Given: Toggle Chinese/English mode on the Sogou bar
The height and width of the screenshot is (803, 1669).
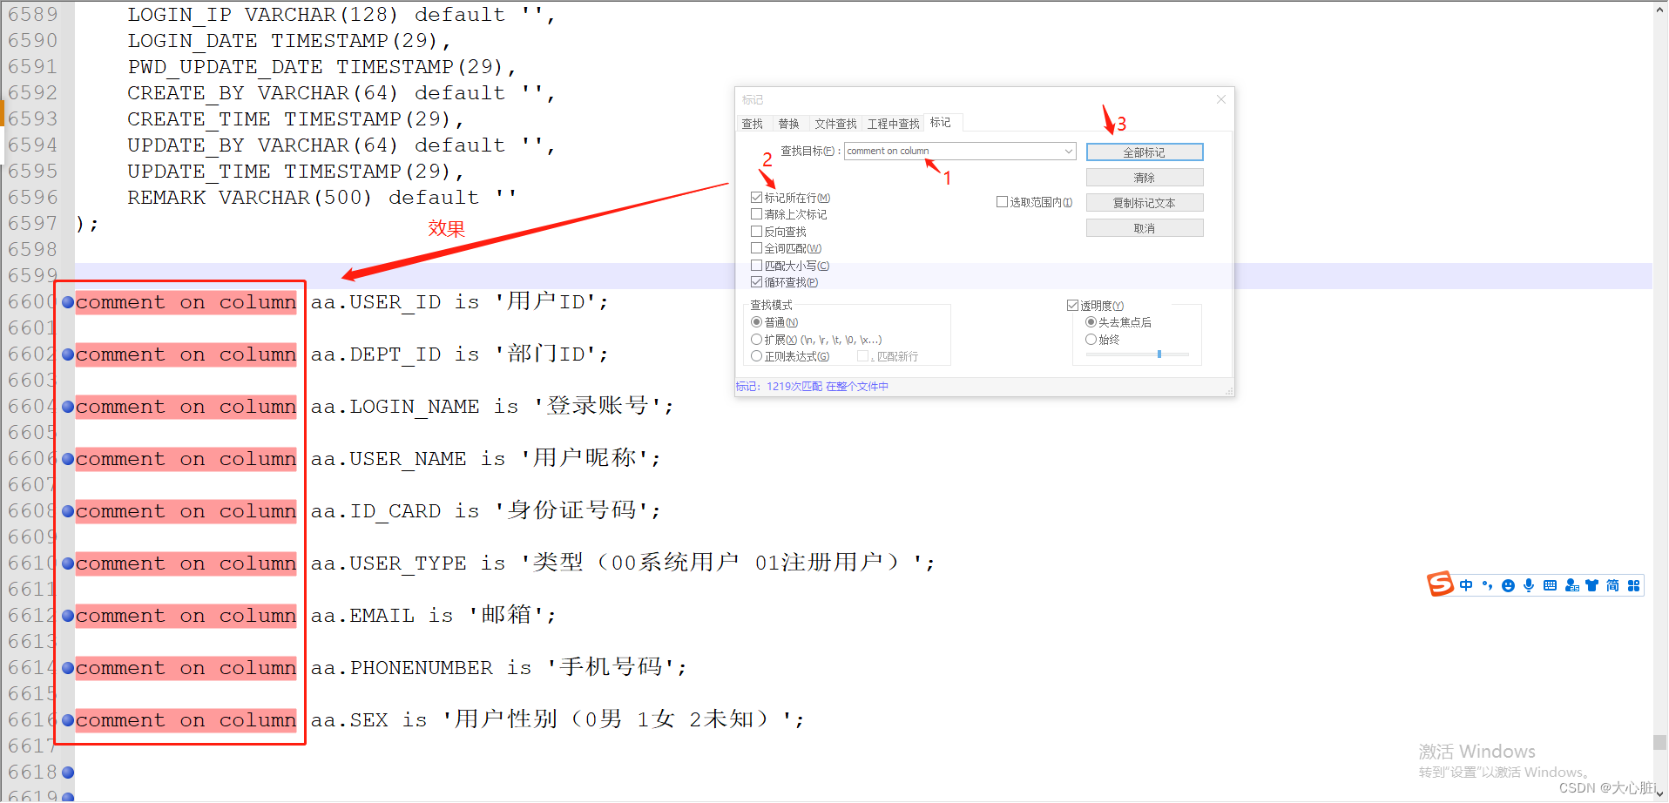Looking at the screenshot, I should tap(1467, 585).
